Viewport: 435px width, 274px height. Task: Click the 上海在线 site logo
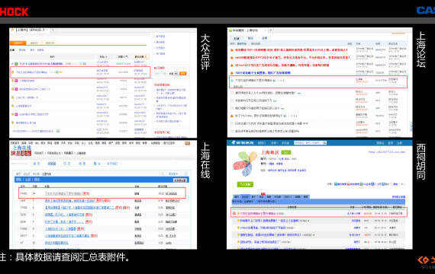21,150
